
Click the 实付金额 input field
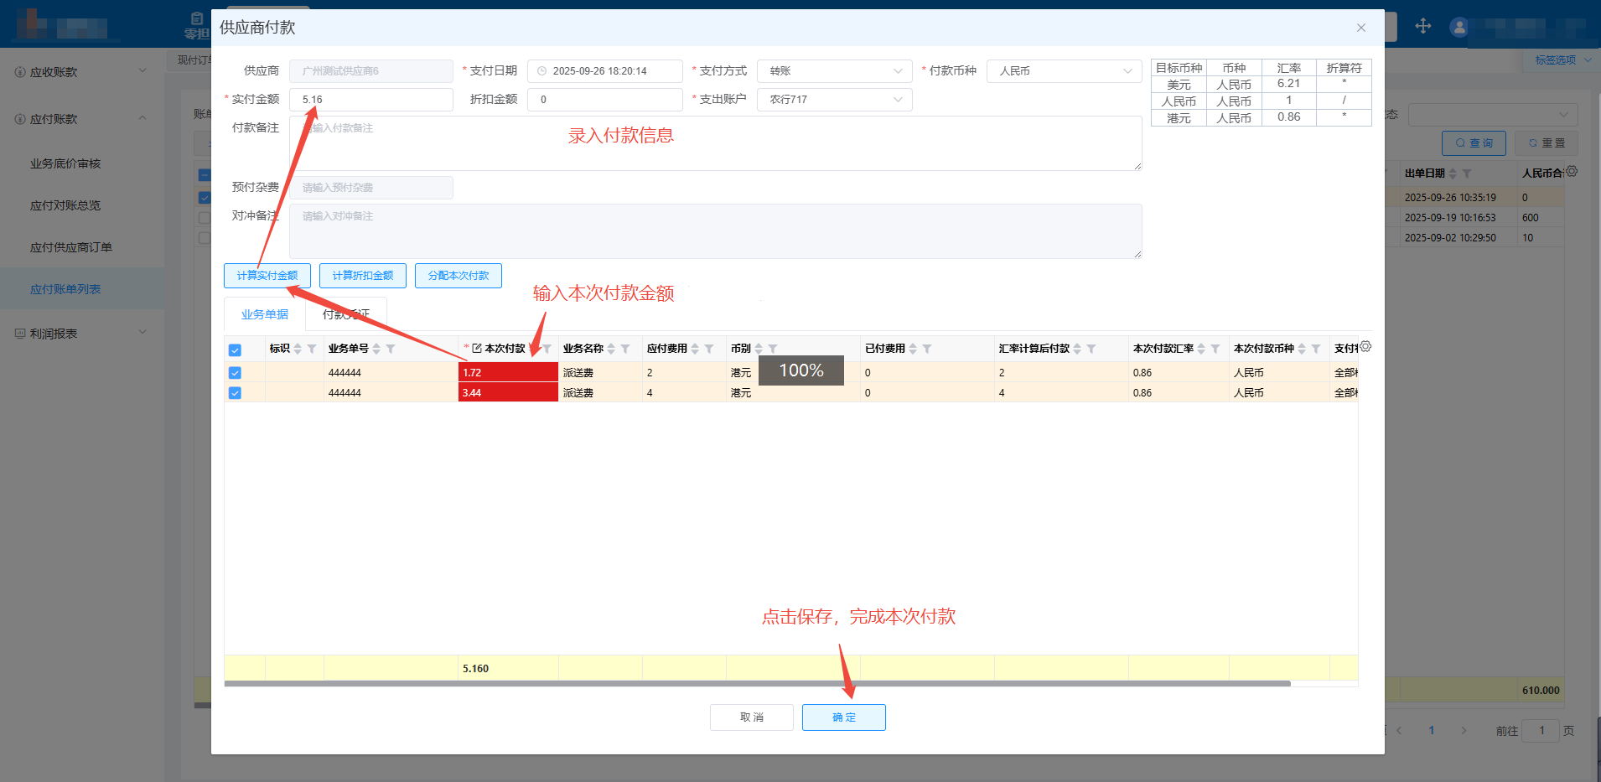click(x=370, y=100)
